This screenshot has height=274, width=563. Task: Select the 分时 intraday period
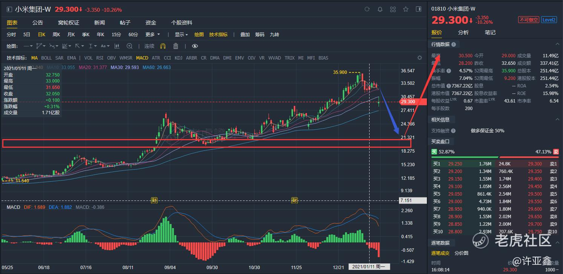pyautogui.click(x=11, y=35)
